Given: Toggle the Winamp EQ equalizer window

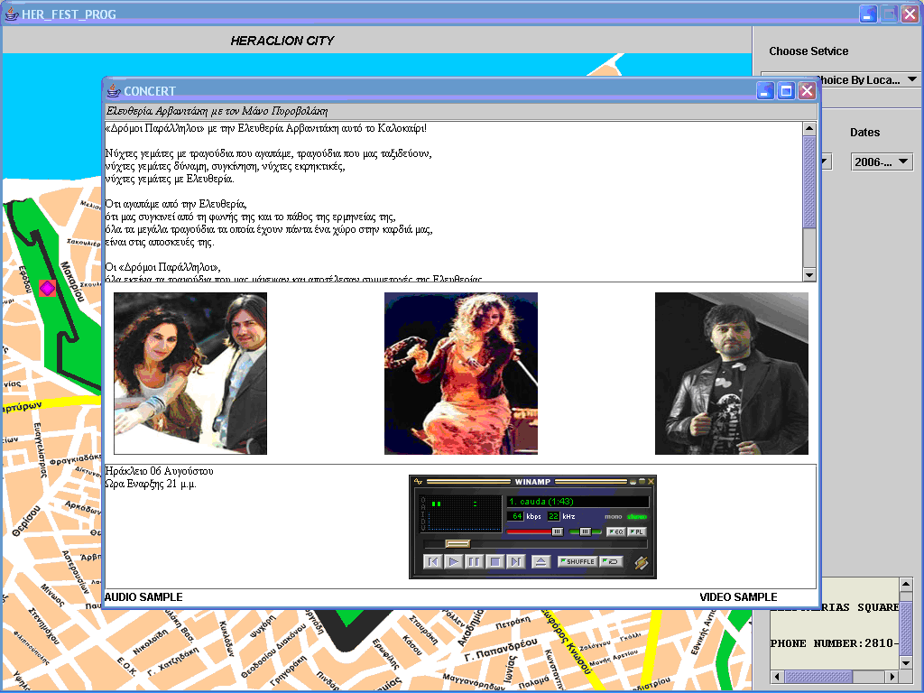Looking at the screenshot, I should (x=615, y=531).
